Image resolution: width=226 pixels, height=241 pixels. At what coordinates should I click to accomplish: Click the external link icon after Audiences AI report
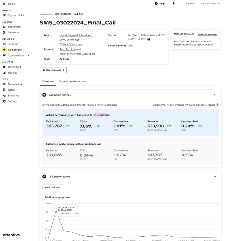point(217,105)
